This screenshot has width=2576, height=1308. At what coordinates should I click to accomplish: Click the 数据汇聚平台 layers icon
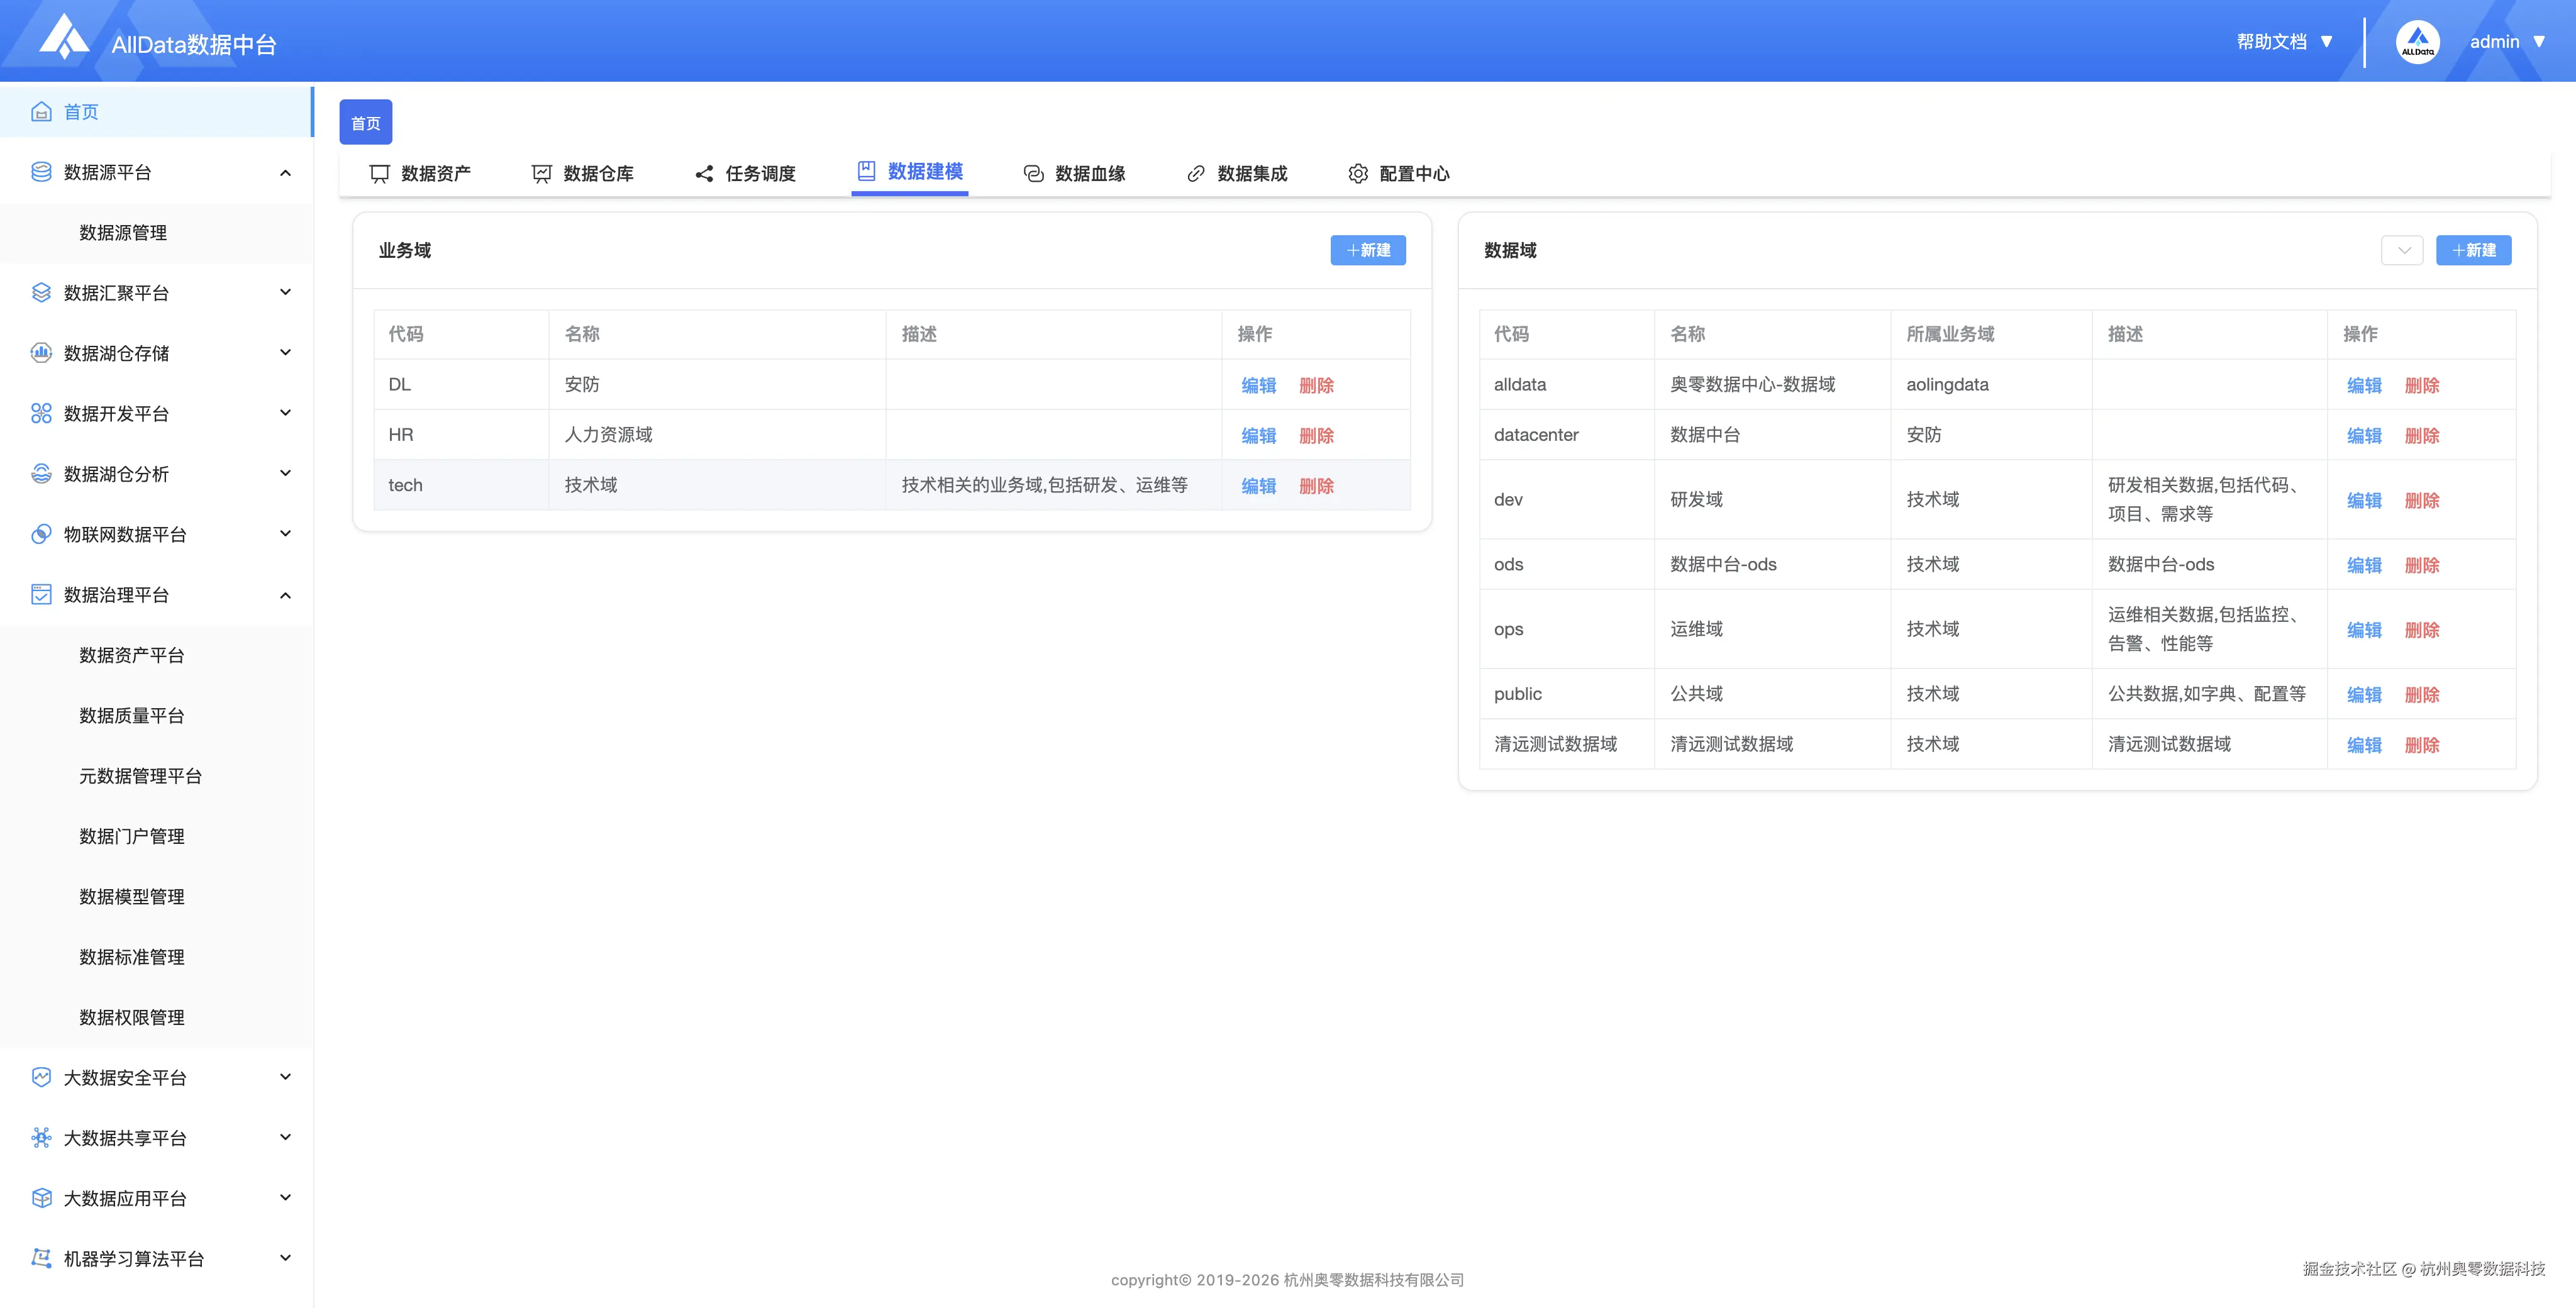41,293
